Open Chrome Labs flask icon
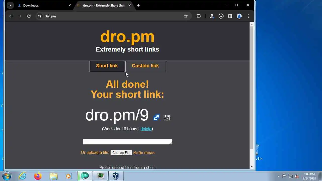This screenshot has height=181, width=322. coord(212,16)
